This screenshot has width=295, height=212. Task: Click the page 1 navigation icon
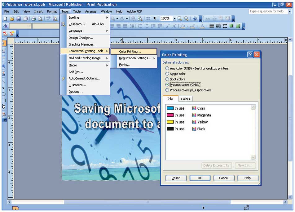[x=15, y=208]
